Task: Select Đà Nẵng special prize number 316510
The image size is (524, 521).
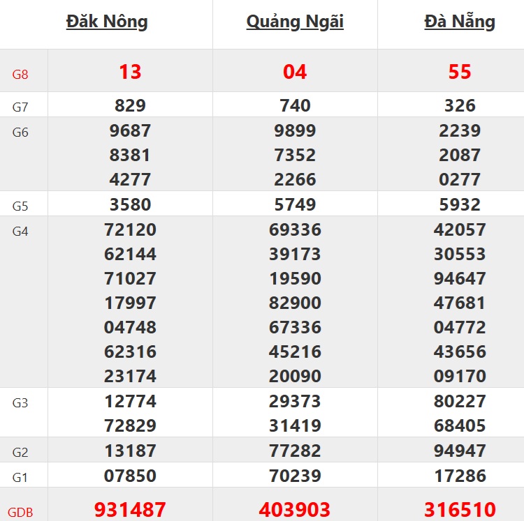Action: [459, 509]
